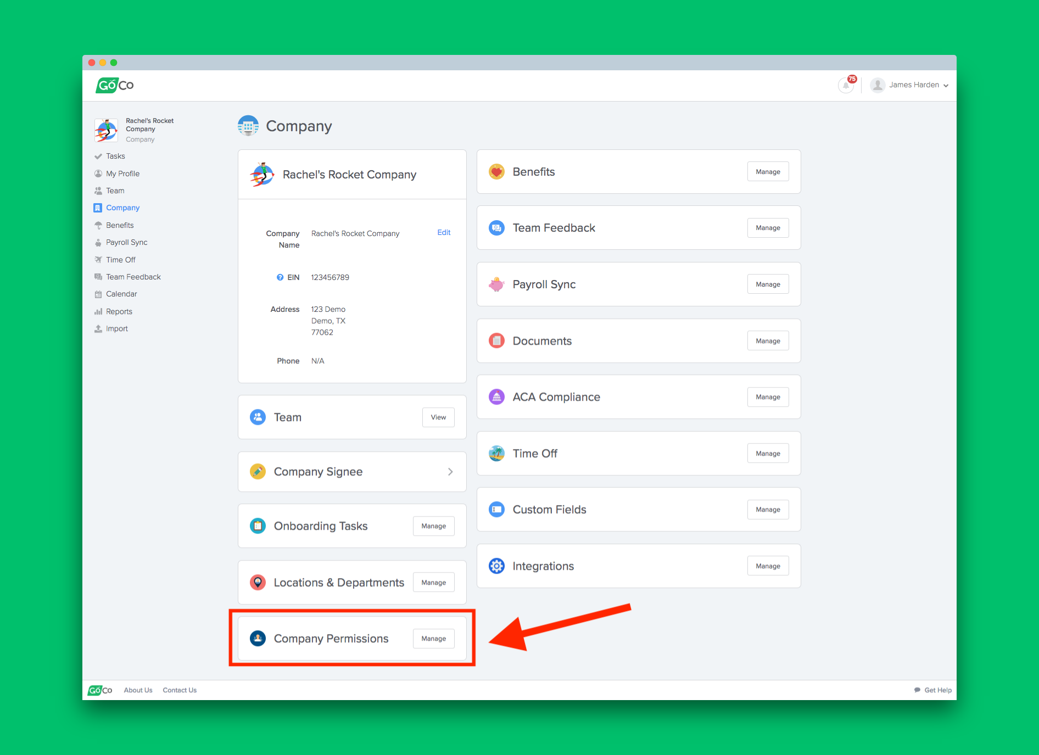Image resolution: width=1039 pixels, height=755 pixels.
Task: Open Reports from the sidebar
Action: 119,311
